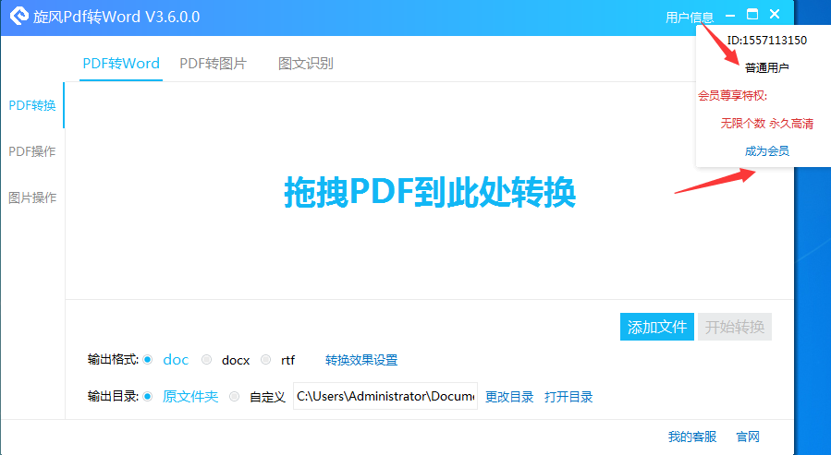Choose 自定义 output directory option

234,396
